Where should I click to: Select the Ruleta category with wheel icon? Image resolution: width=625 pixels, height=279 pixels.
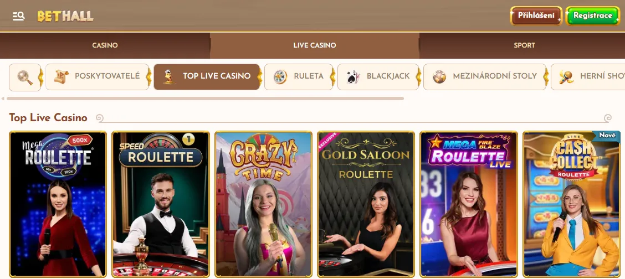pyautogui.click(x=299, y=77)
